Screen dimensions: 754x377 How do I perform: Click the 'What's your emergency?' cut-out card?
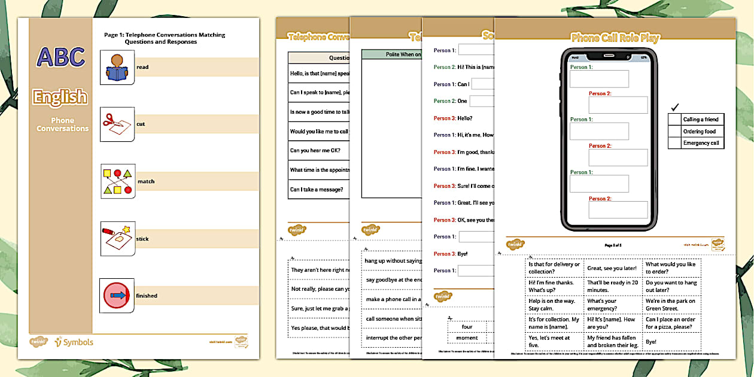613,305
